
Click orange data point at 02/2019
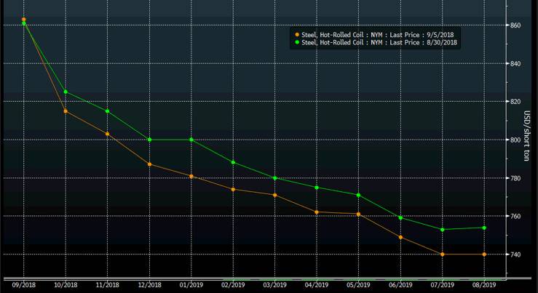[233, 190]
